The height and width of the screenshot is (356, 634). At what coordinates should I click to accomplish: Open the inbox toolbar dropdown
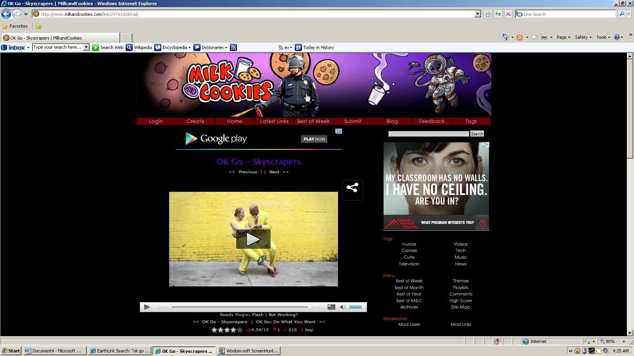coord(28,47)
